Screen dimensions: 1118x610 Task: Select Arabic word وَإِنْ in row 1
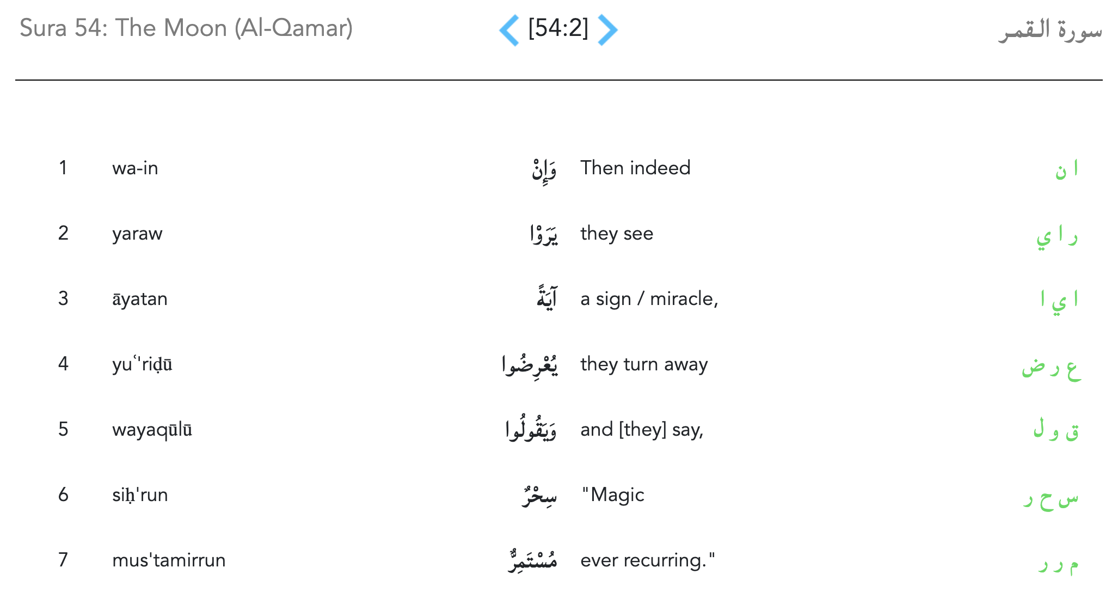(x=544, y=169)
